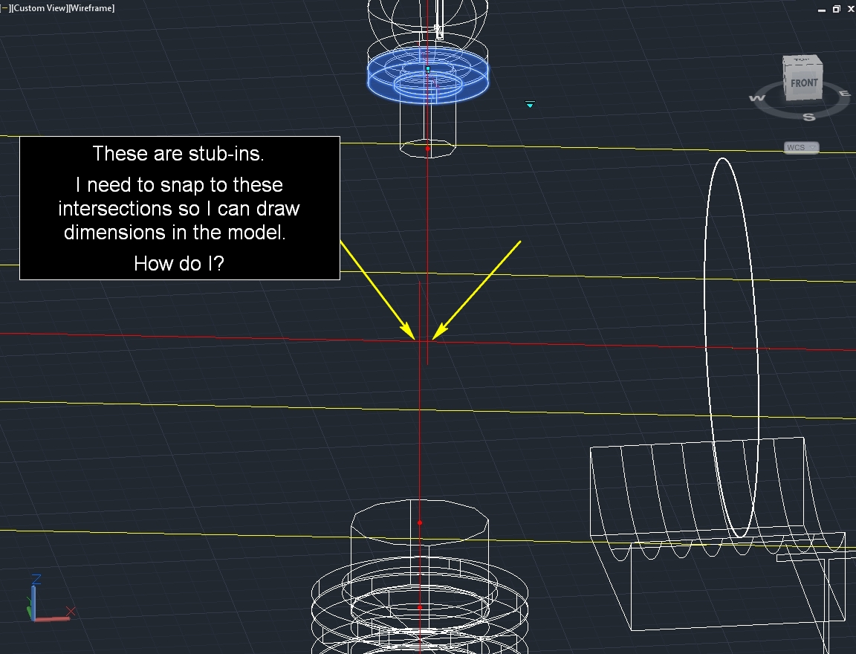Click the E compass direction on the ViewCube
Screen dimensions: 856x654
pos(845,92)
